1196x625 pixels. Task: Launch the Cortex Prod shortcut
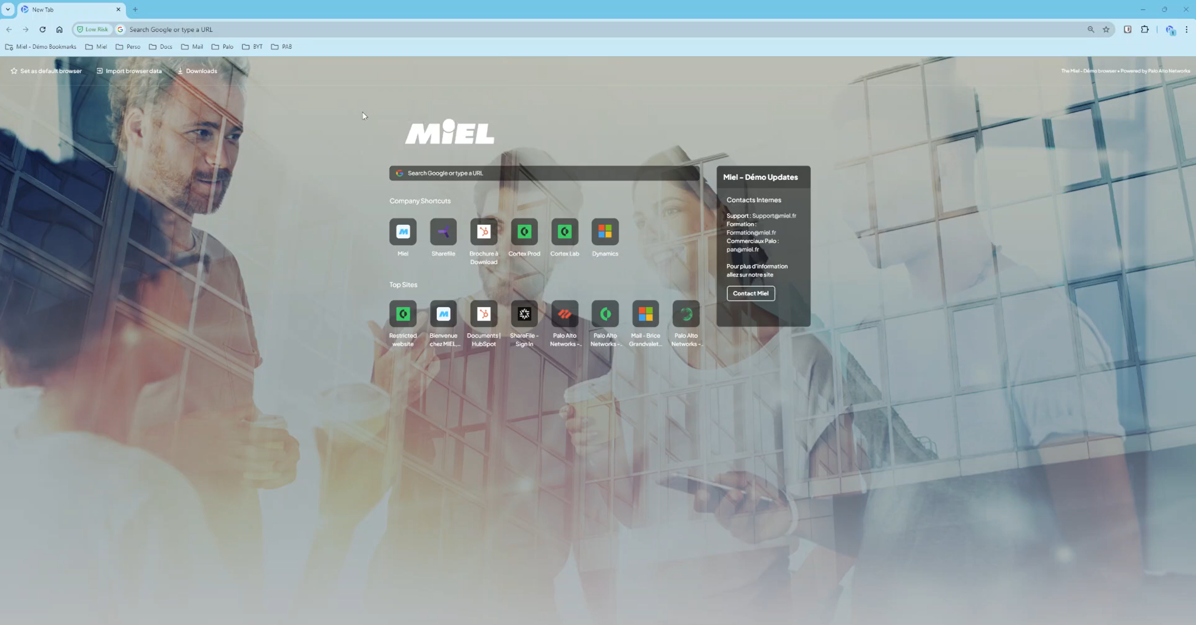pos(524,232)
